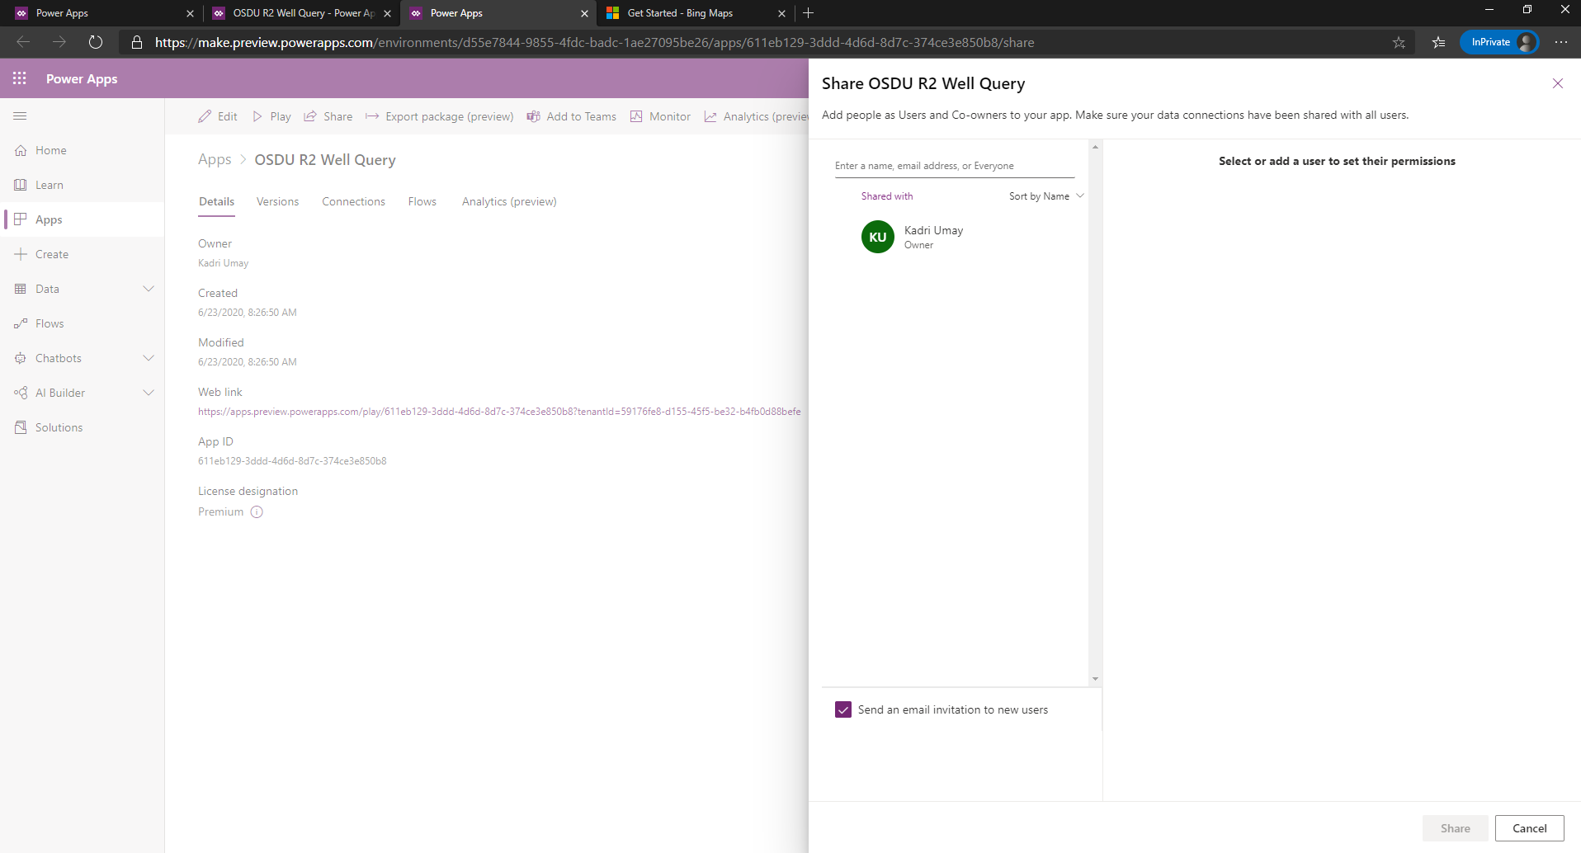Close the OSDU R2 Well Query browser tab
The height and width of the screenshot is (853, 1581).
click(387, 13)
